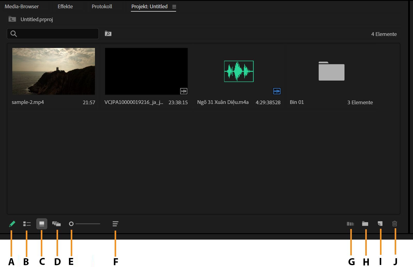413x267 pixels.
Task: Open the Sort Icons options
Action: [115, 224]
